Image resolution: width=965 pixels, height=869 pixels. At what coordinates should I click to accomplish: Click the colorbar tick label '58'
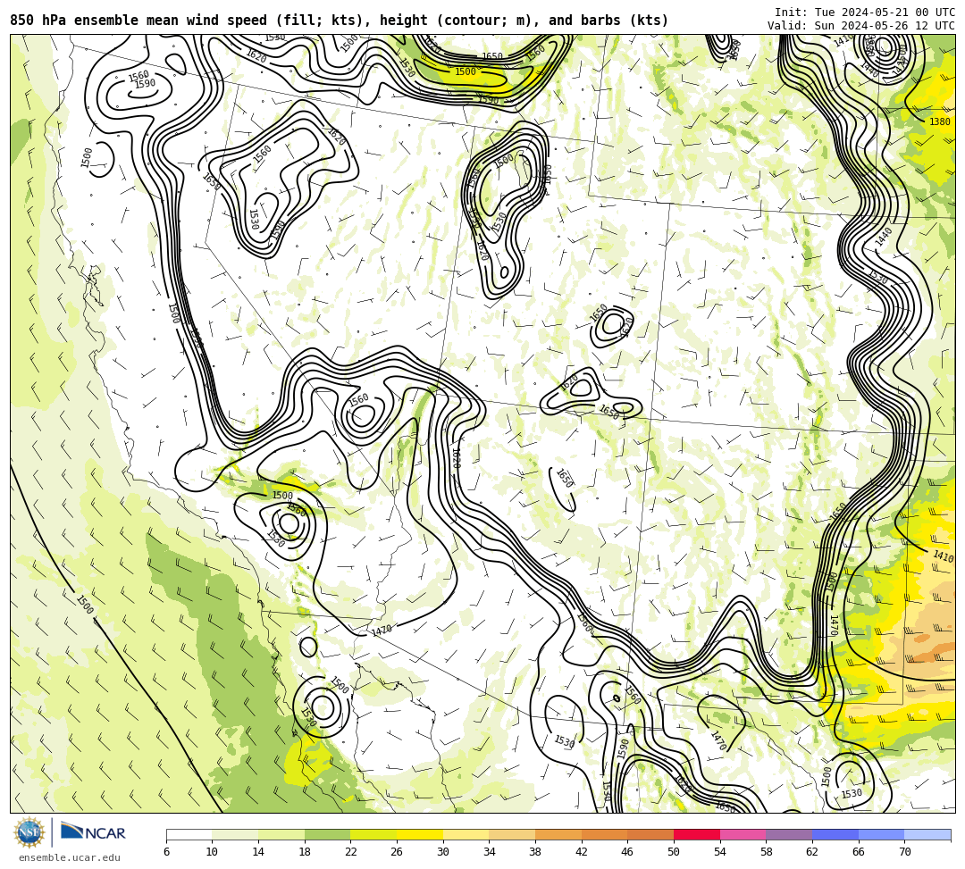(767, 852)
